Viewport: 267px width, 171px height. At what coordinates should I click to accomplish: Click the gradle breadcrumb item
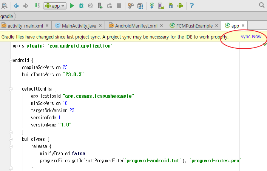6,17
